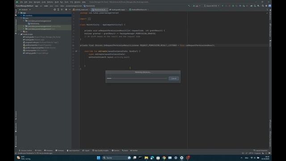Viewport: 286px width, 161px height.
Task: Click the collapse all icon in Project panel
Action: [62, 9]
